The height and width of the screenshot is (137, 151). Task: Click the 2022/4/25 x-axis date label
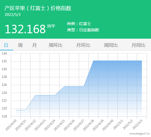[x=59, y=125]
